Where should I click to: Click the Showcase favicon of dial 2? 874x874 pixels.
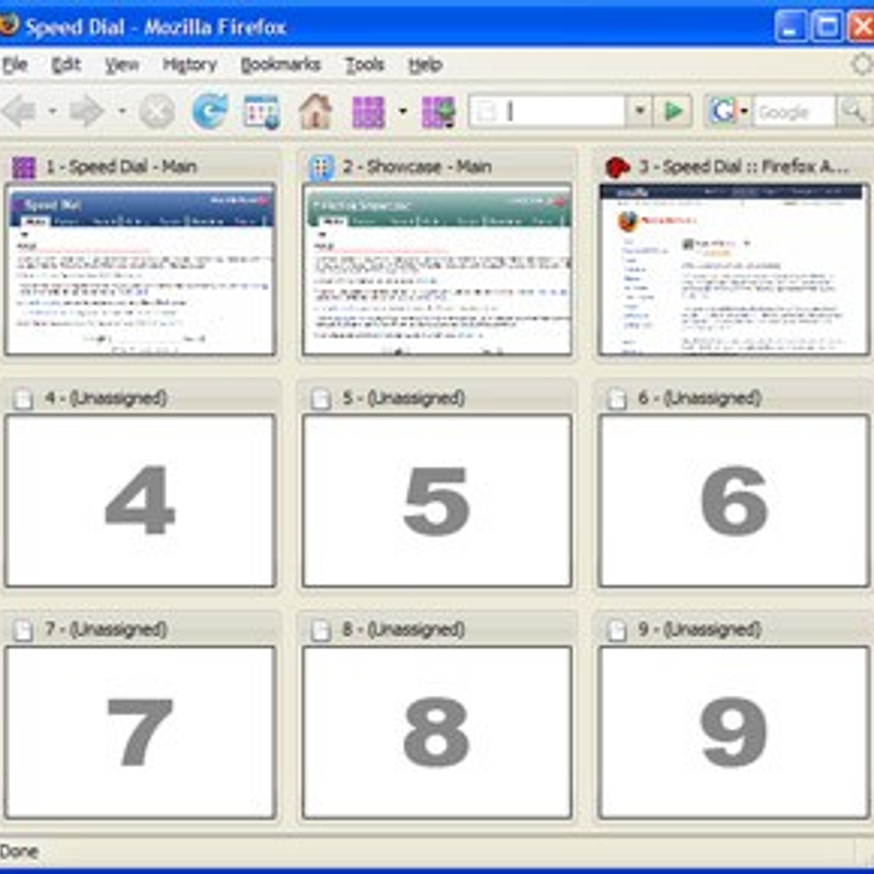pyautogui.click(x=321, y=168)
